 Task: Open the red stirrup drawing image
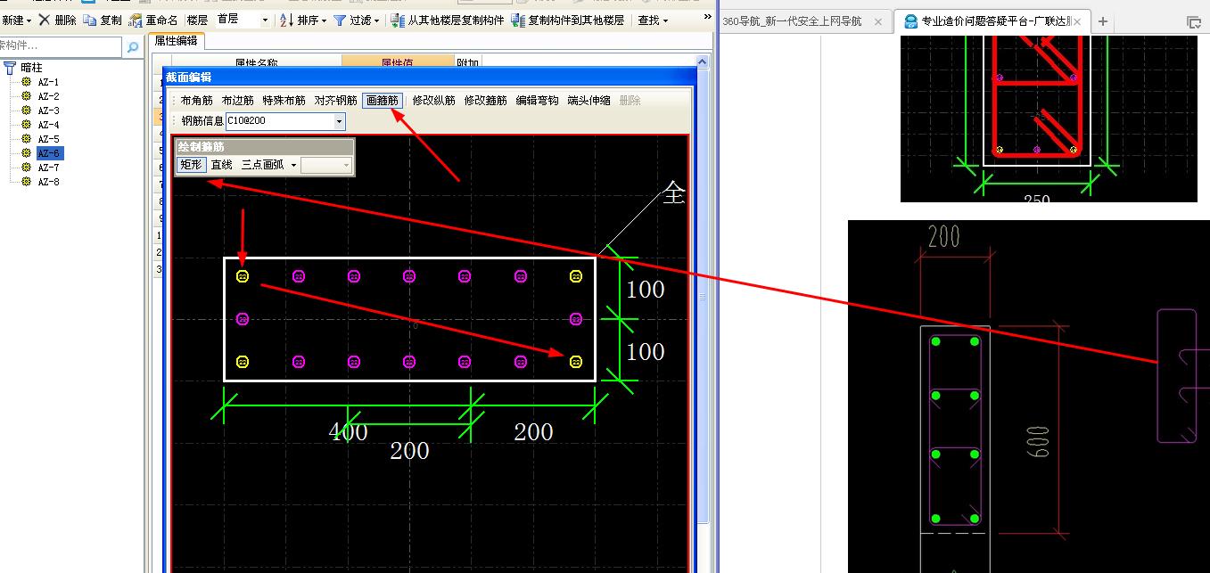tap(1049, 119)
